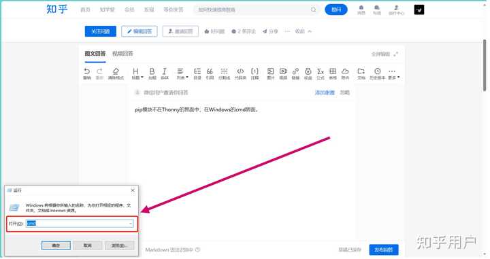
Task: Toggle fullscreen editing mode
Action: tap(385, 54)
